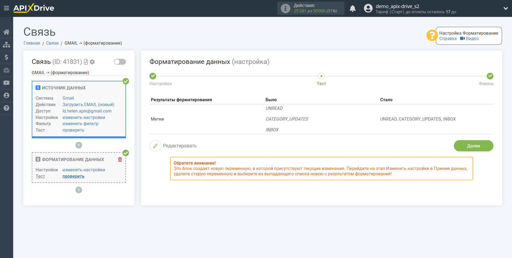Open the notifications bell

[353, 8]
